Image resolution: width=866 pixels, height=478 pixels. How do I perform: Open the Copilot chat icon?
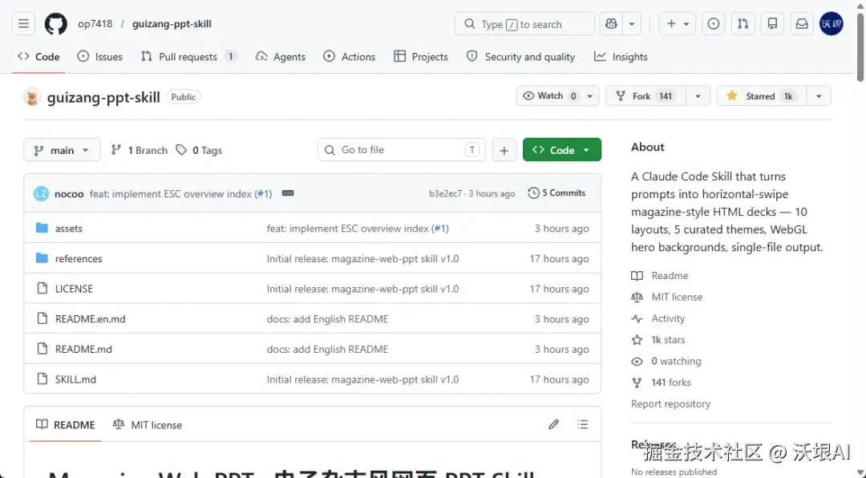pos(612,24)
